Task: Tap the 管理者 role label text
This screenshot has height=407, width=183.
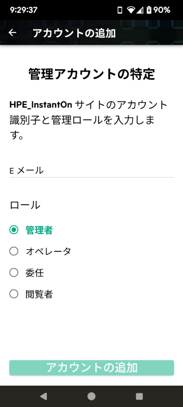Action: 39,230
